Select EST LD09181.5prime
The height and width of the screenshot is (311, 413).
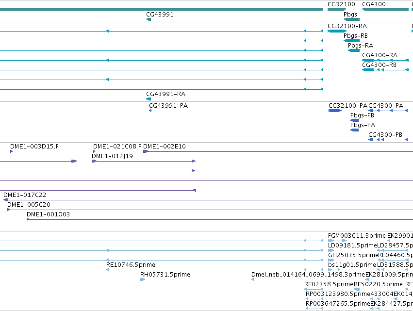331,250
